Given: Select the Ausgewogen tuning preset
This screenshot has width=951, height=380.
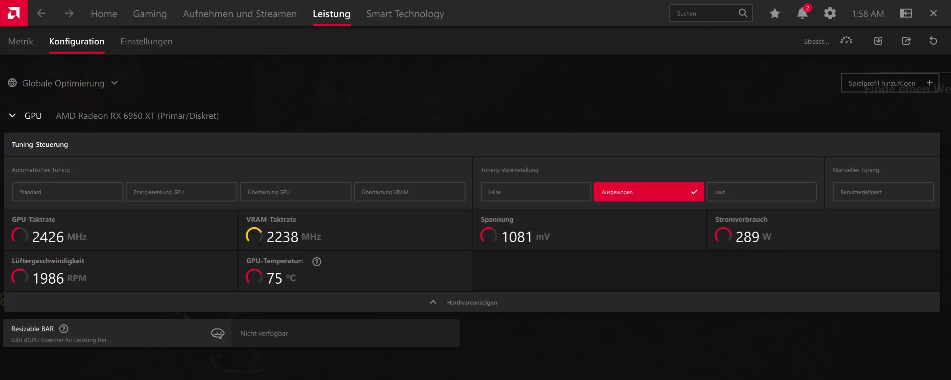Looking at the screenshot, I should click(x=649, y=192).
